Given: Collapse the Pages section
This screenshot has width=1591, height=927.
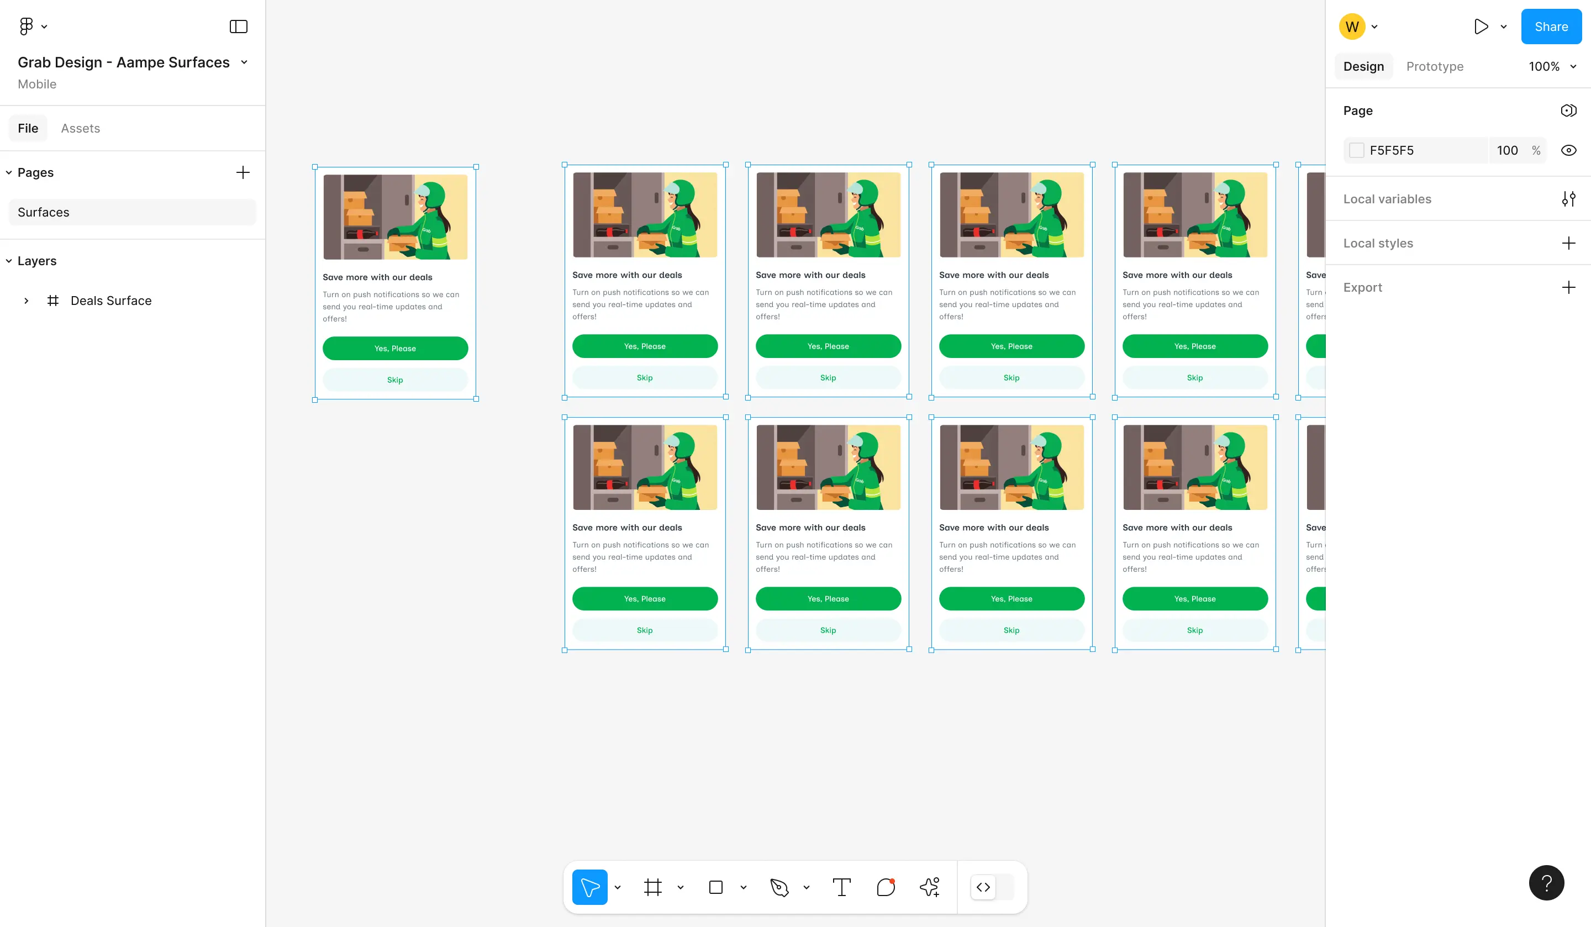Looking at the screenshot, I should click(9, 172).
